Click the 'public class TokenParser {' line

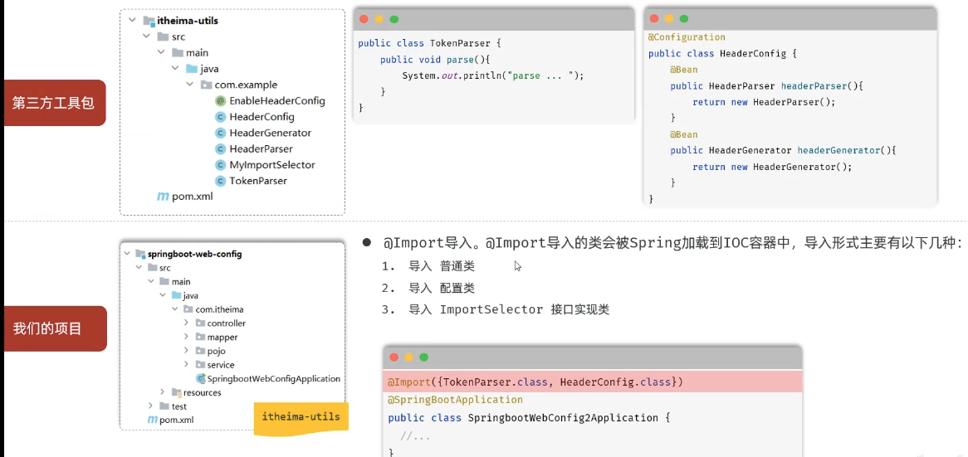(430, 43)
